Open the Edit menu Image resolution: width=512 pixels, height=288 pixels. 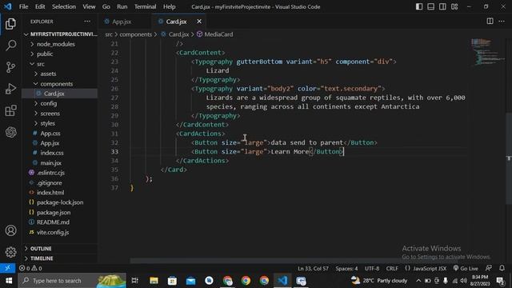[40, 6]
